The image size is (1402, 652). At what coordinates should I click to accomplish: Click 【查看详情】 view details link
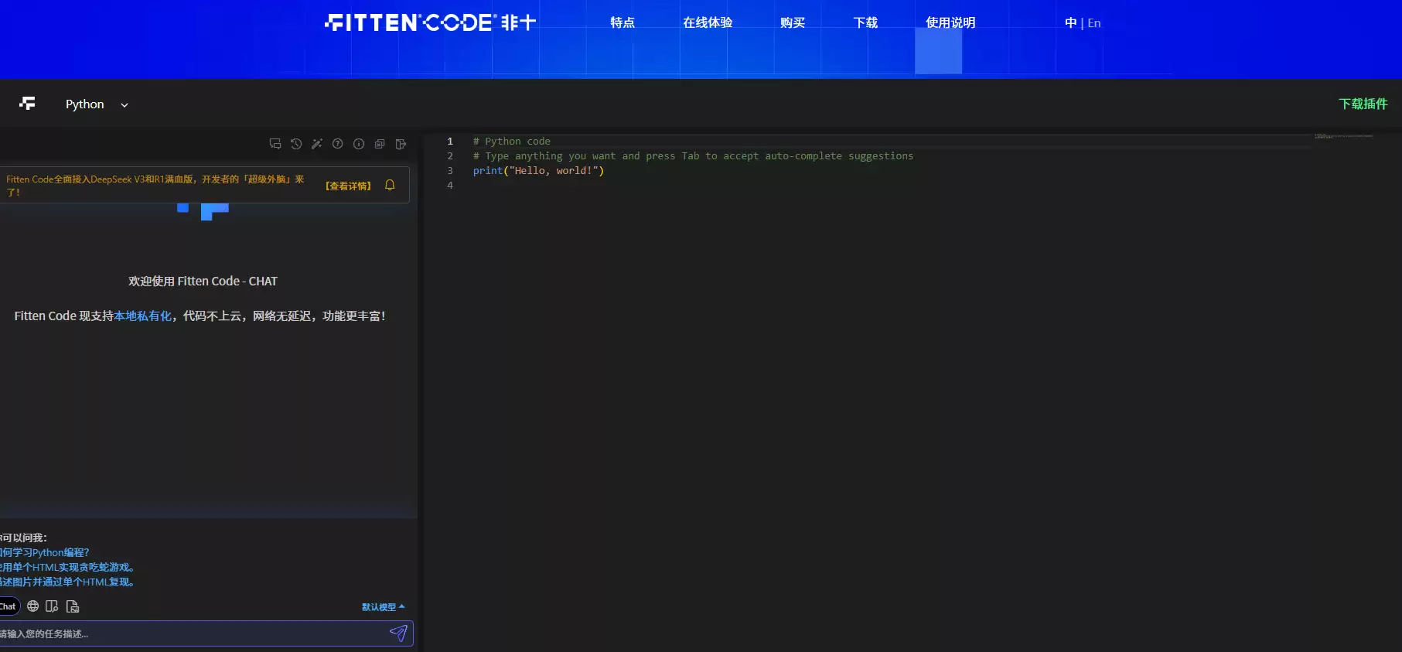pyautogui.click(x=348, y=186)
